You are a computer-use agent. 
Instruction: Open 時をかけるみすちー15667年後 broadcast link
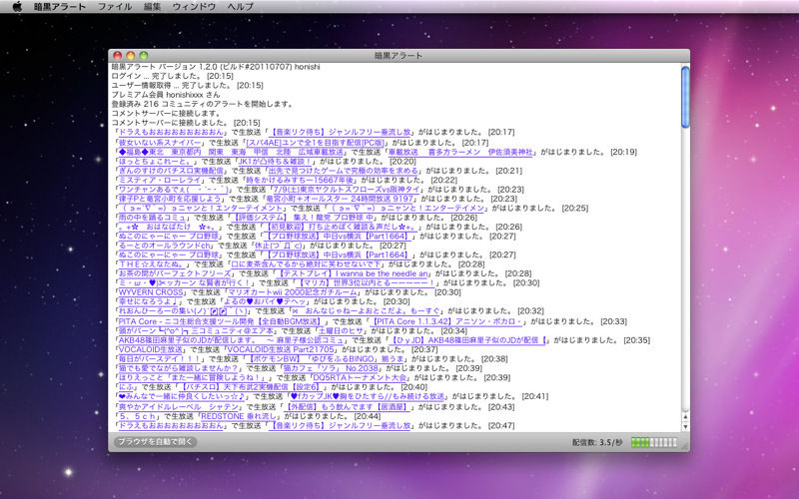click(299, 181)
